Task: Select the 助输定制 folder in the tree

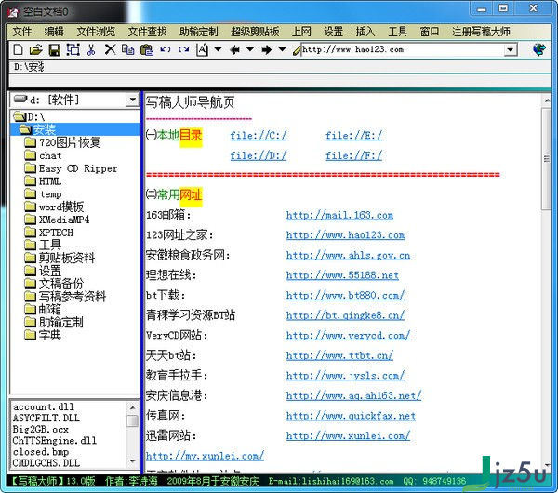Action: point(54,322)
